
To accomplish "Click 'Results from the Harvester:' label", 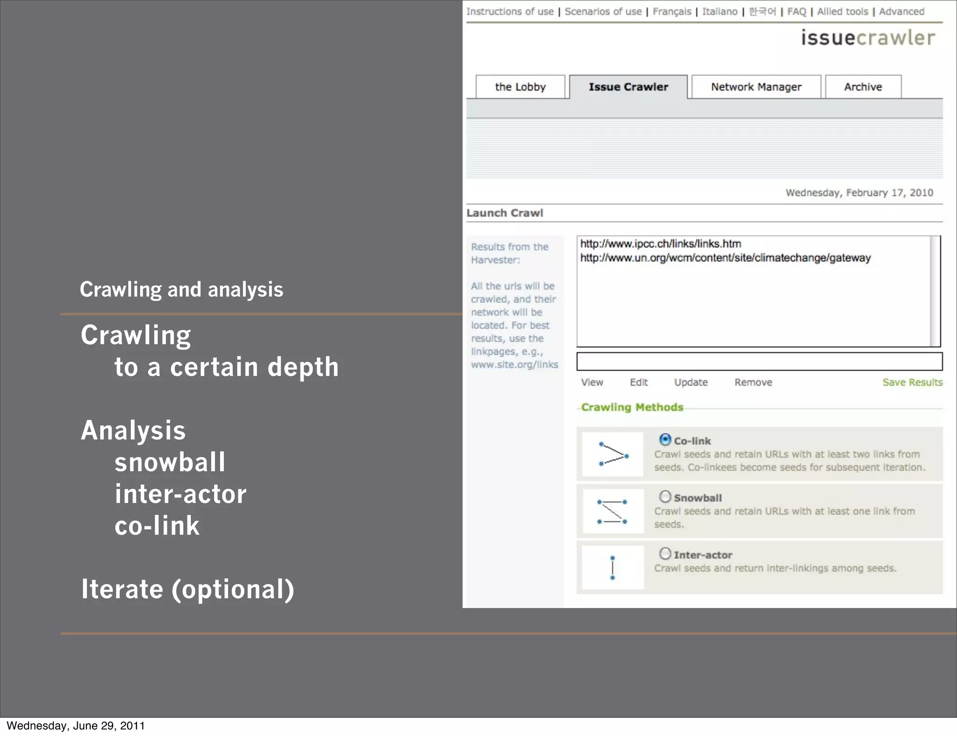I will tap(510, 253).
